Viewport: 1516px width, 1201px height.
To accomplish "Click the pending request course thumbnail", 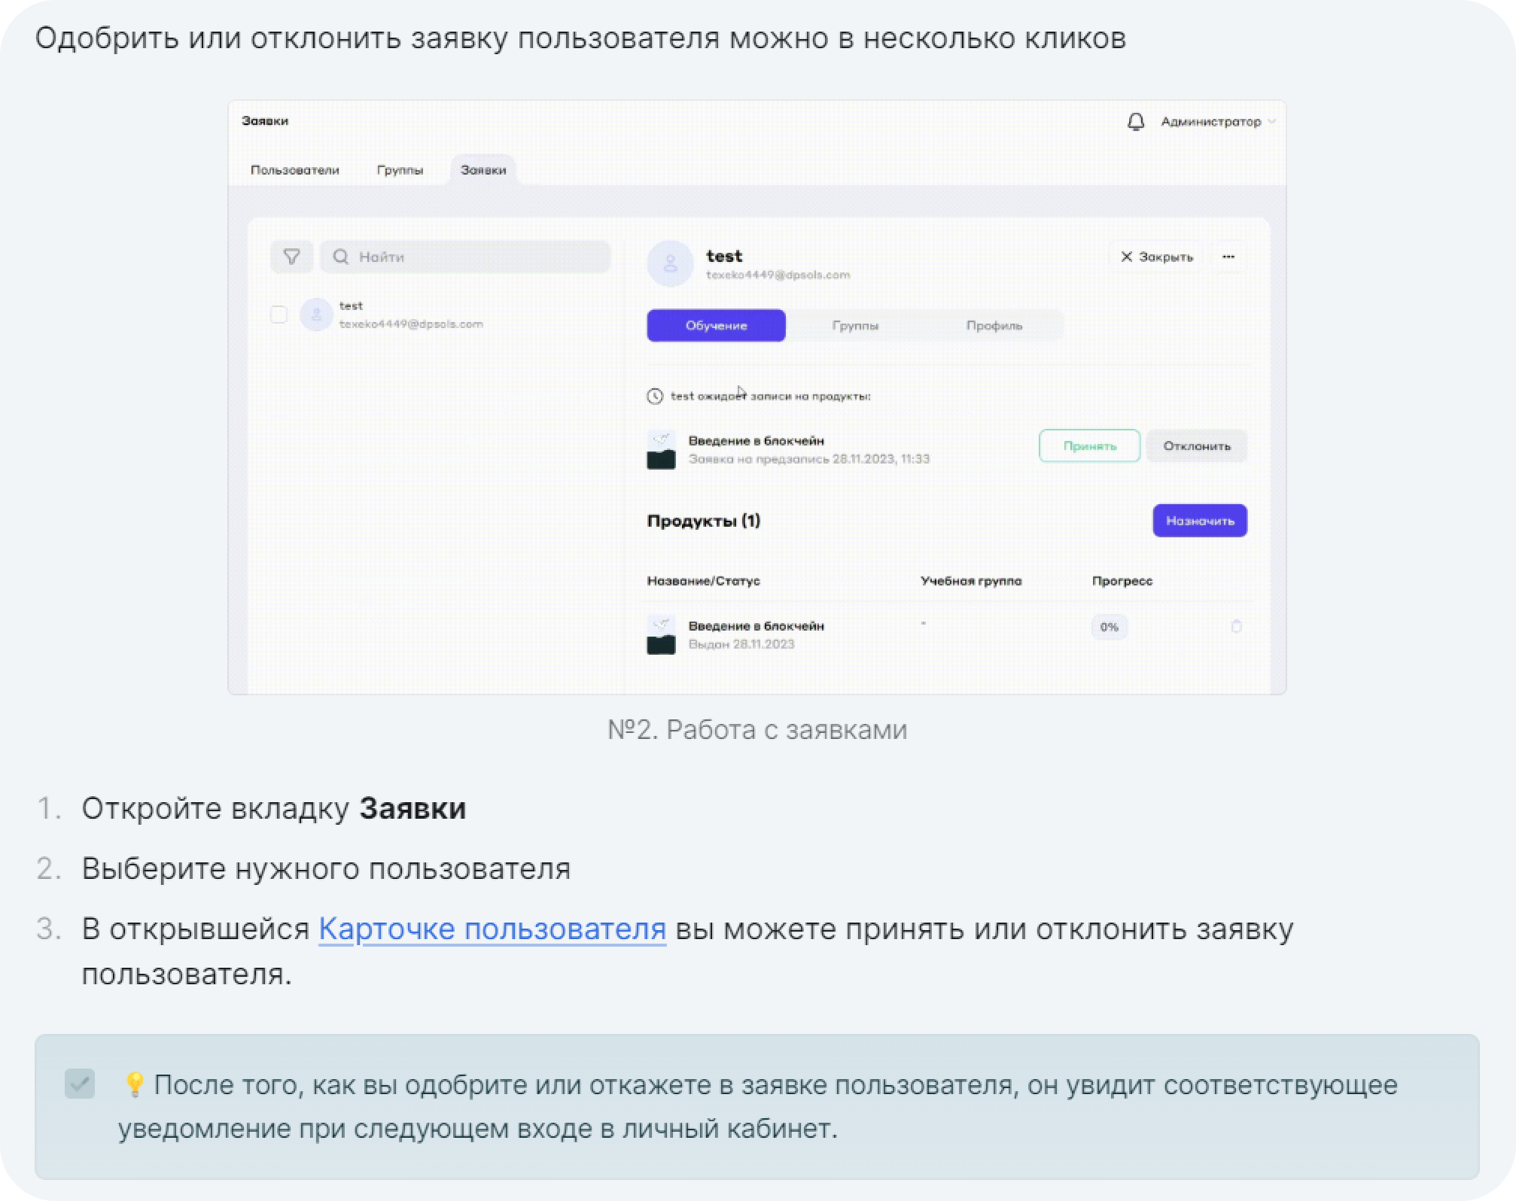I will click(661, 449).
